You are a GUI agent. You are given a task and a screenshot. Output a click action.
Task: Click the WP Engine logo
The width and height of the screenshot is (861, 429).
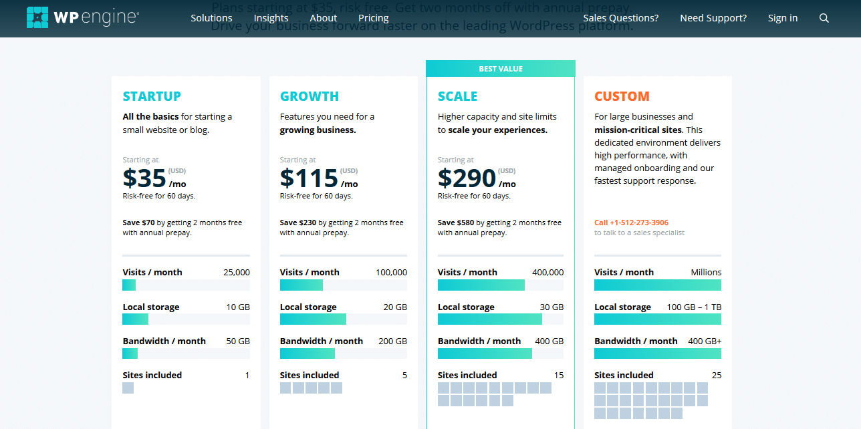click(82, 17)
